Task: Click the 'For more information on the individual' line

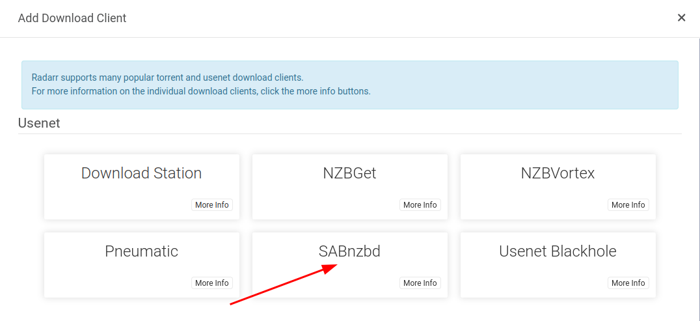Action: click(201, 91)
